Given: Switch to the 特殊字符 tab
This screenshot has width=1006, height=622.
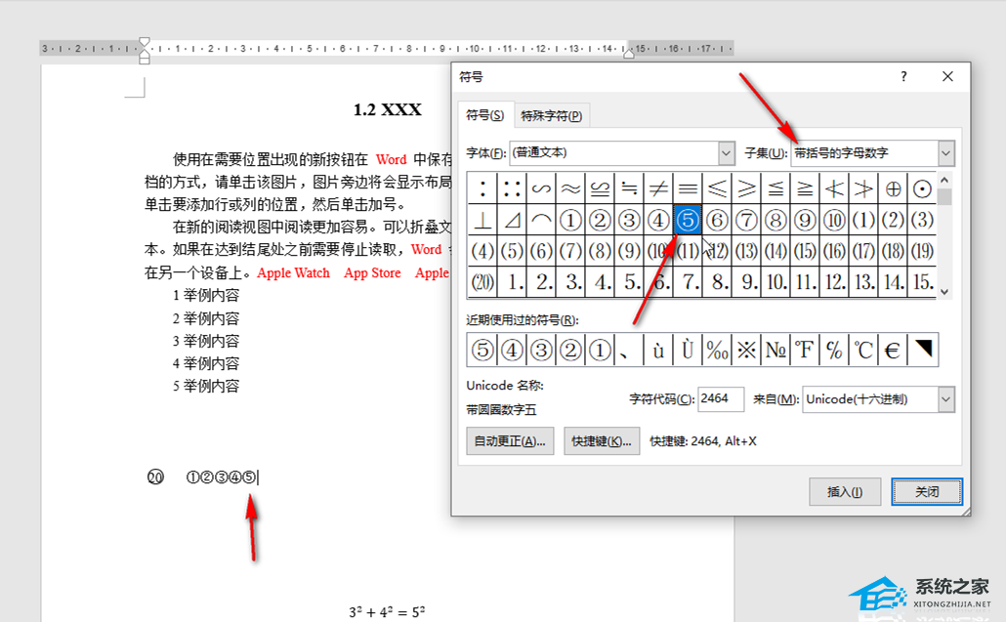Looking at the screenshot, I should (552, 116).
